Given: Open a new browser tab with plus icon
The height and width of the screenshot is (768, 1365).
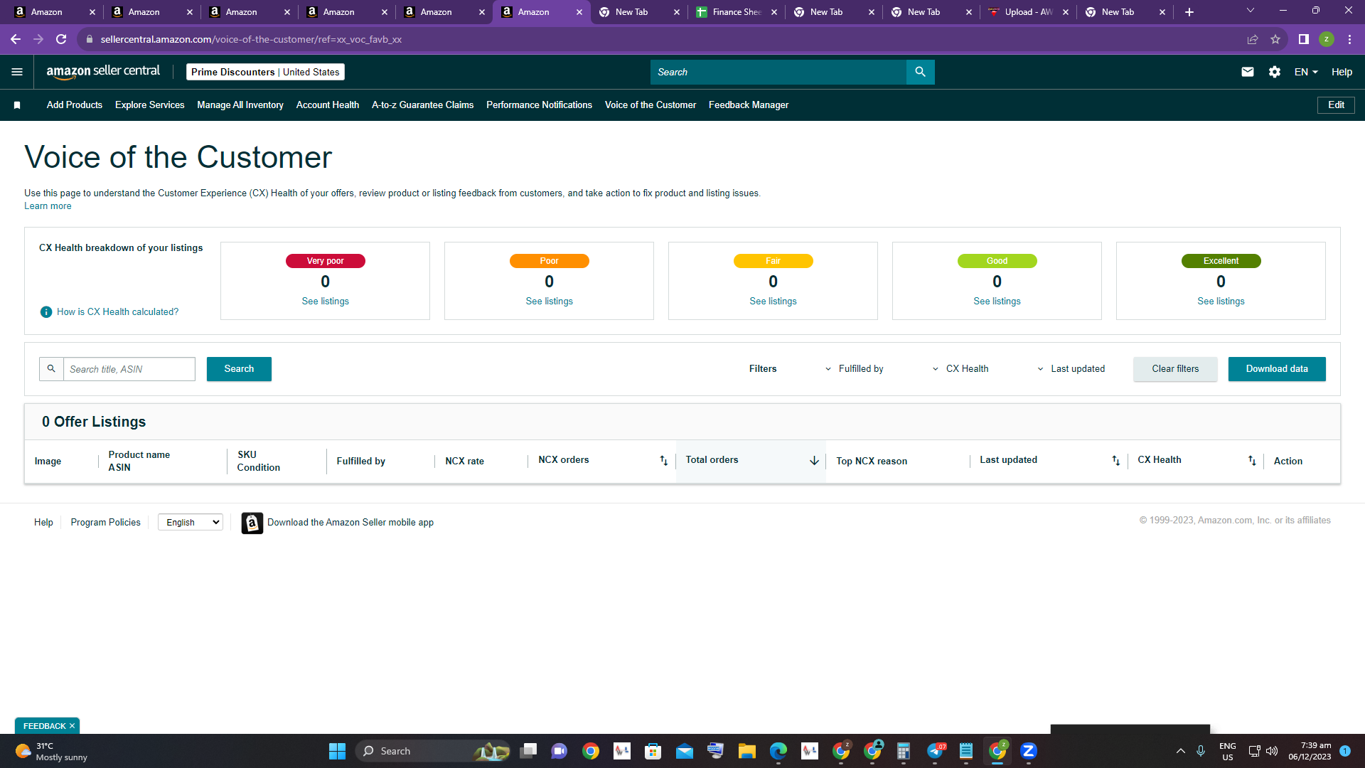Looking at the screenshot, I should pyautogui.click(x=1189, y=12).
